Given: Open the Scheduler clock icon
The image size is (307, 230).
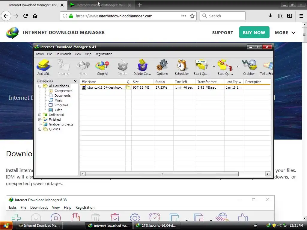Looking at the screenshot, I should (182, 67).
